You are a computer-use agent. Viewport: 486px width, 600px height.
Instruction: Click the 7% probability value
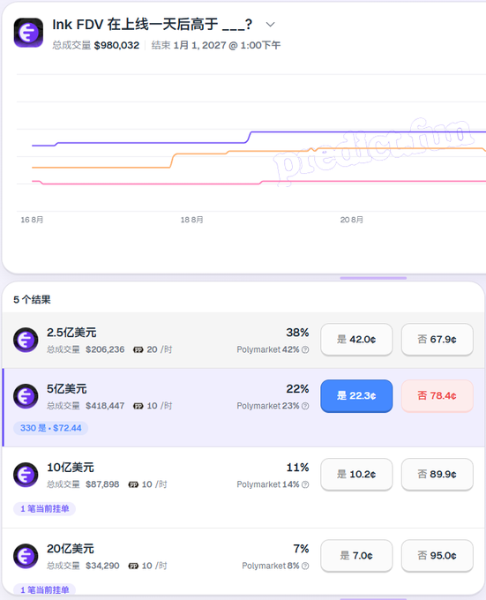click(x=301, y=549)
